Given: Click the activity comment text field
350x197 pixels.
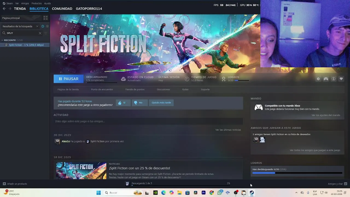Looking at the screenshot, I should (148, 121).
